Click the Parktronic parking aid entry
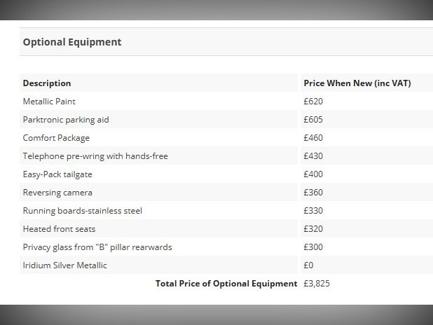433x325 pixels. (66, 120)
